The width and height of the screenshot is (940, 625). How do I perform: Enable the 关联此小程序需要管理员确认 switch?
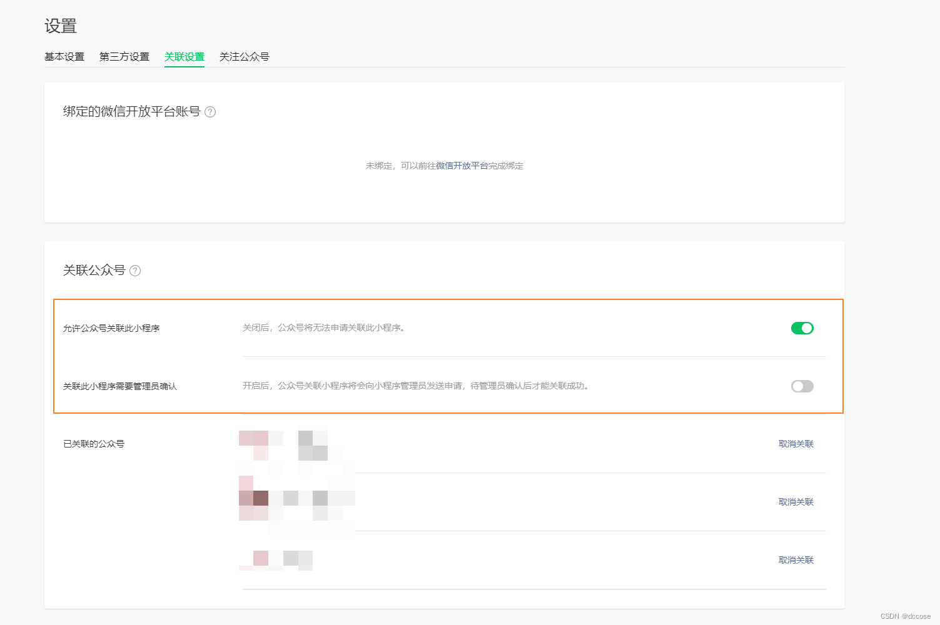click(802, 386)
